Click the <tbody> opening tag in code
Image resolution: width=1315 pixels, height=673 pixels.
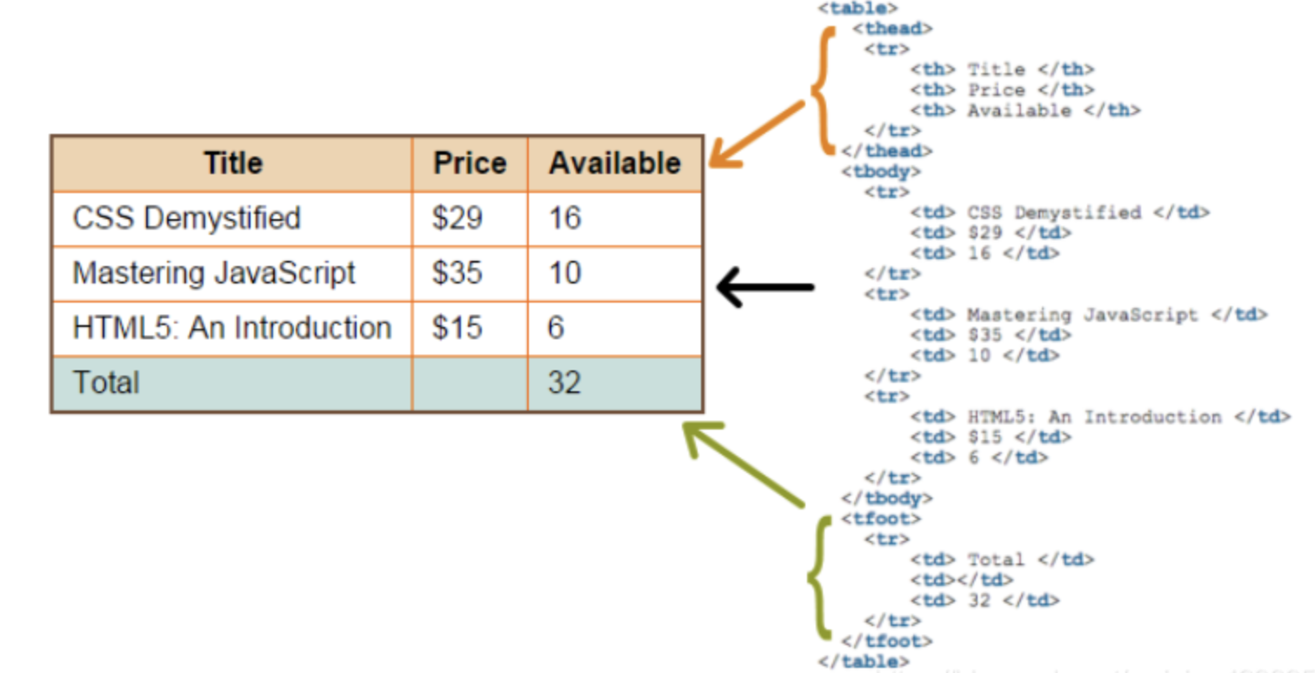(x=881, y=172)
